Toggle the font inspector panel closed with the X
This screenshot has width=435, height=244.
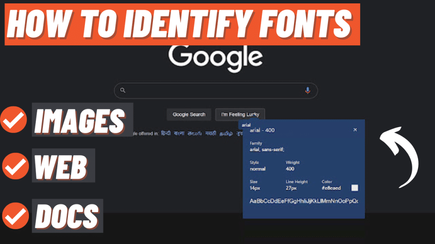point(355,130)
